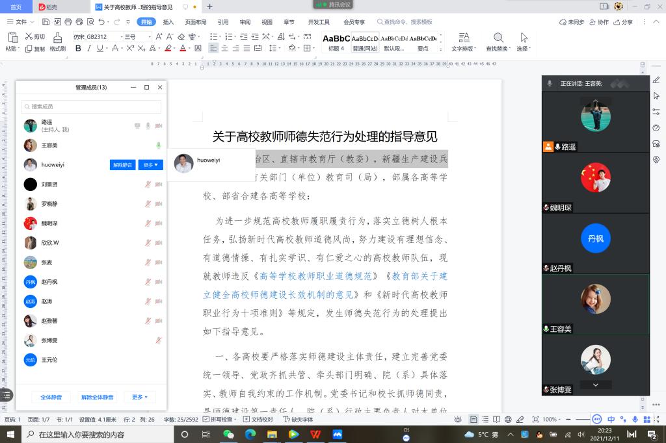This screenshot has height=443, width=666.
Task: Click the red font color swatch
Action: click(x=183, y=48)
